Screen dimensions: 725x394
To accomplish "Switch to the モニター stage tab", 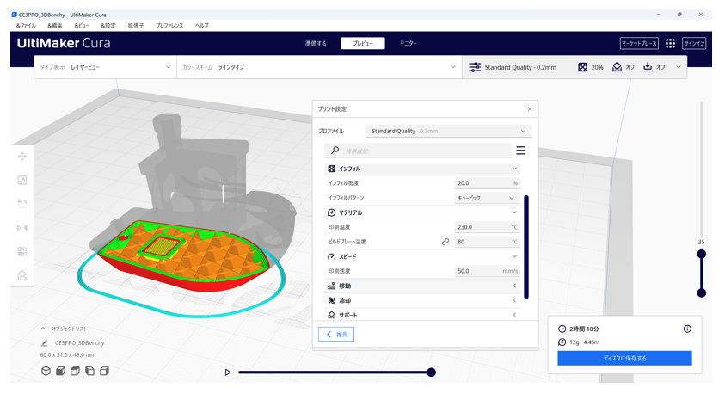I will point(409,44).
